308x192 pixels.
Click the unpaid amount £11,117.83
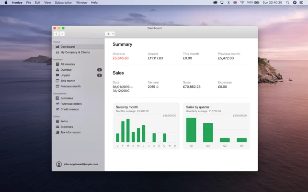pos(155,58)
